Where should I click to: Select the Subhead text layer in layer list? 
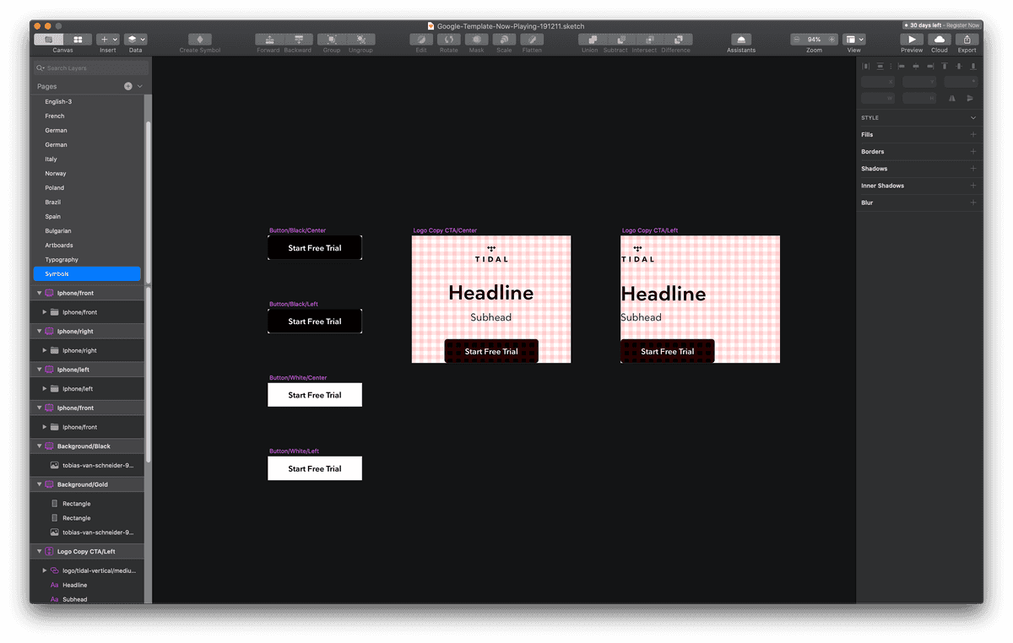click(74, 599)
